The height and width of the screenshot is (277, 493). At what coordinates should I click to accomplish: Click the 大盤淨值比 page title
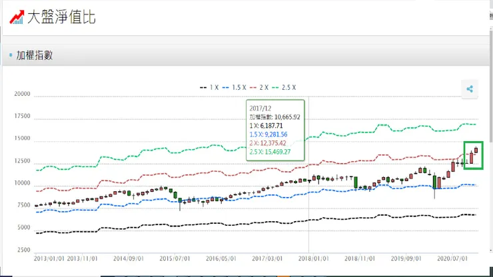[x=61, y=17]
